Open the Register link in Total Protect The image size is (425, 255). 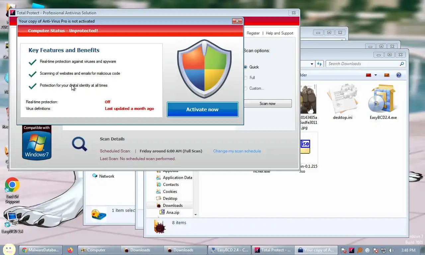tap(253, 33)
